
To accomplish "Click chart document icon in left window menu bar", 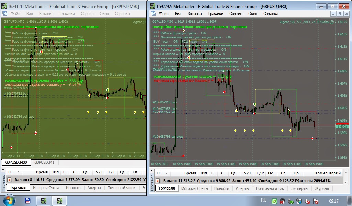I will click(x=5, y=13).
